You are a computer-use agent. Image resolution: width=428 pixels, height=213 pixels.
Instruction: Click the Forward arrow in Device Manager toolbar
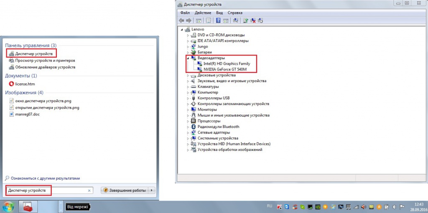click(x=189, y=21)
